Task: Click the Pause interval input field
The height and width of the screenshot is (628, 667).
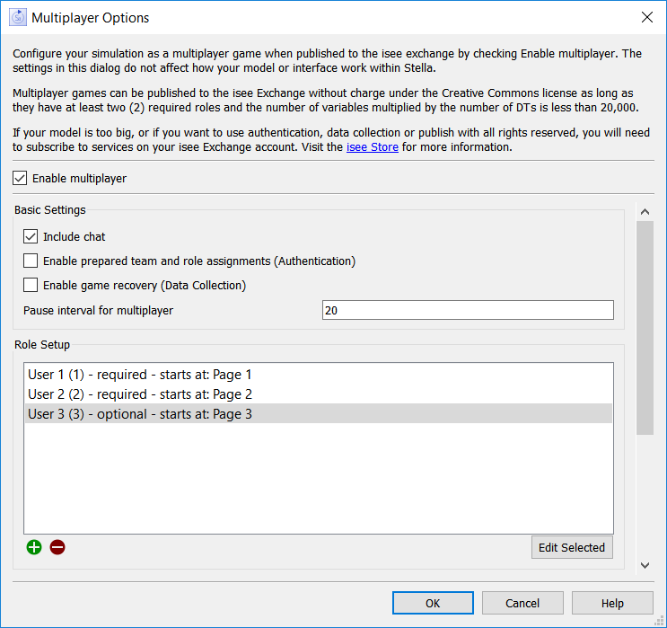Action: [x=467, y=310]
